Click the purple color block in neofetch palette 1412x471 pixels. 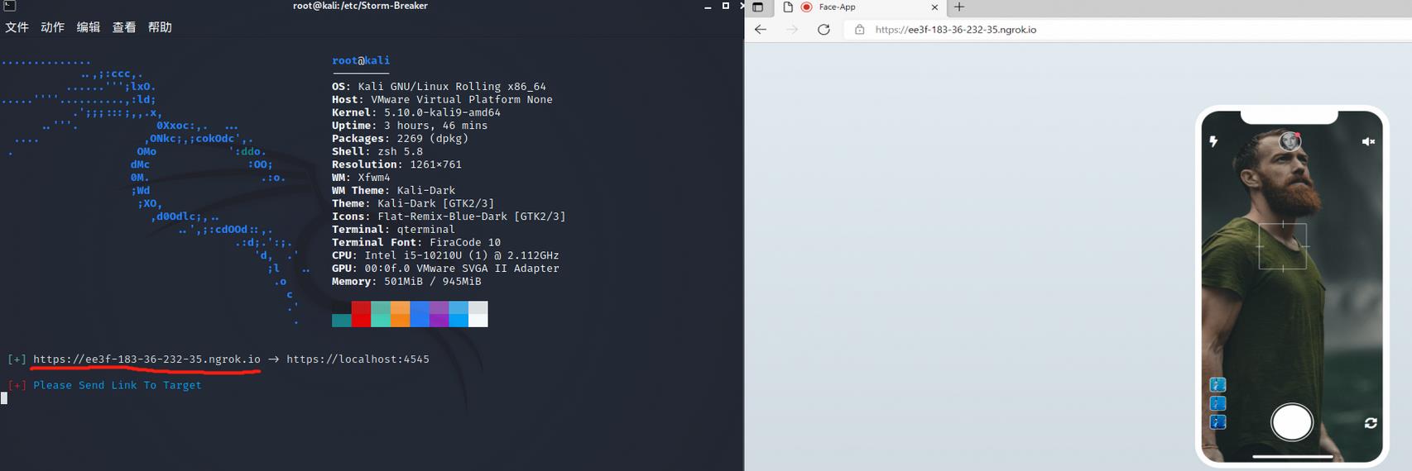click(439, 314)
